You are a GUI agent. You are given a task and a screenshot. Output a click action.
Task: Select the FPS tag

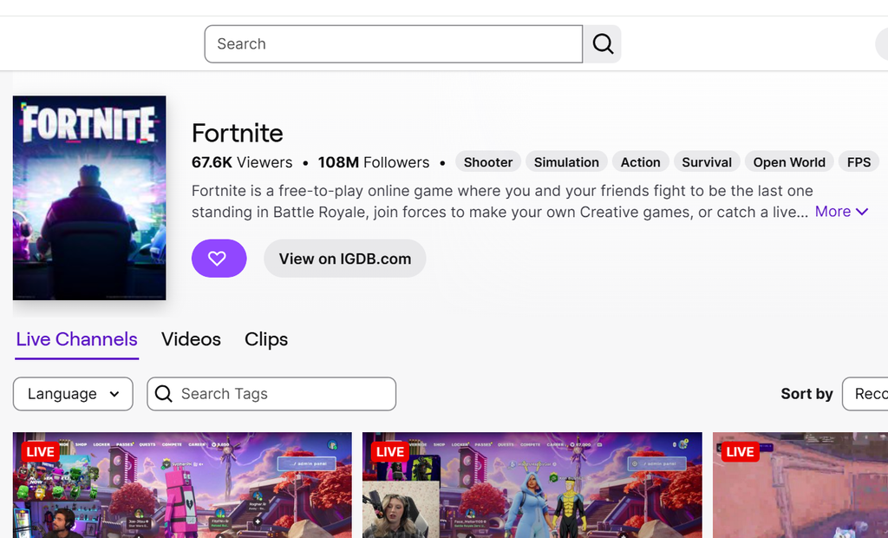point(859,162)
